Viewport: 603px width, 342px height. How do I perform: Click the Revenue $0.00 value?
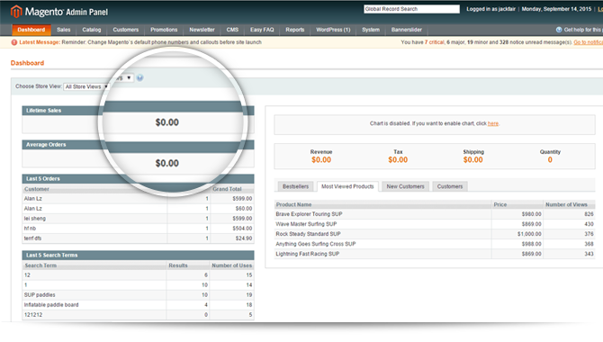[x=321, y=159]
